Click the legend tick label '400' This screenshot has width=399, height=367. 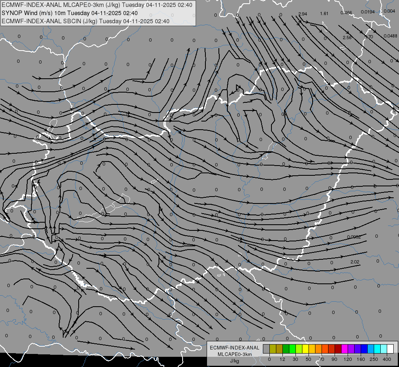coord(387,359)
